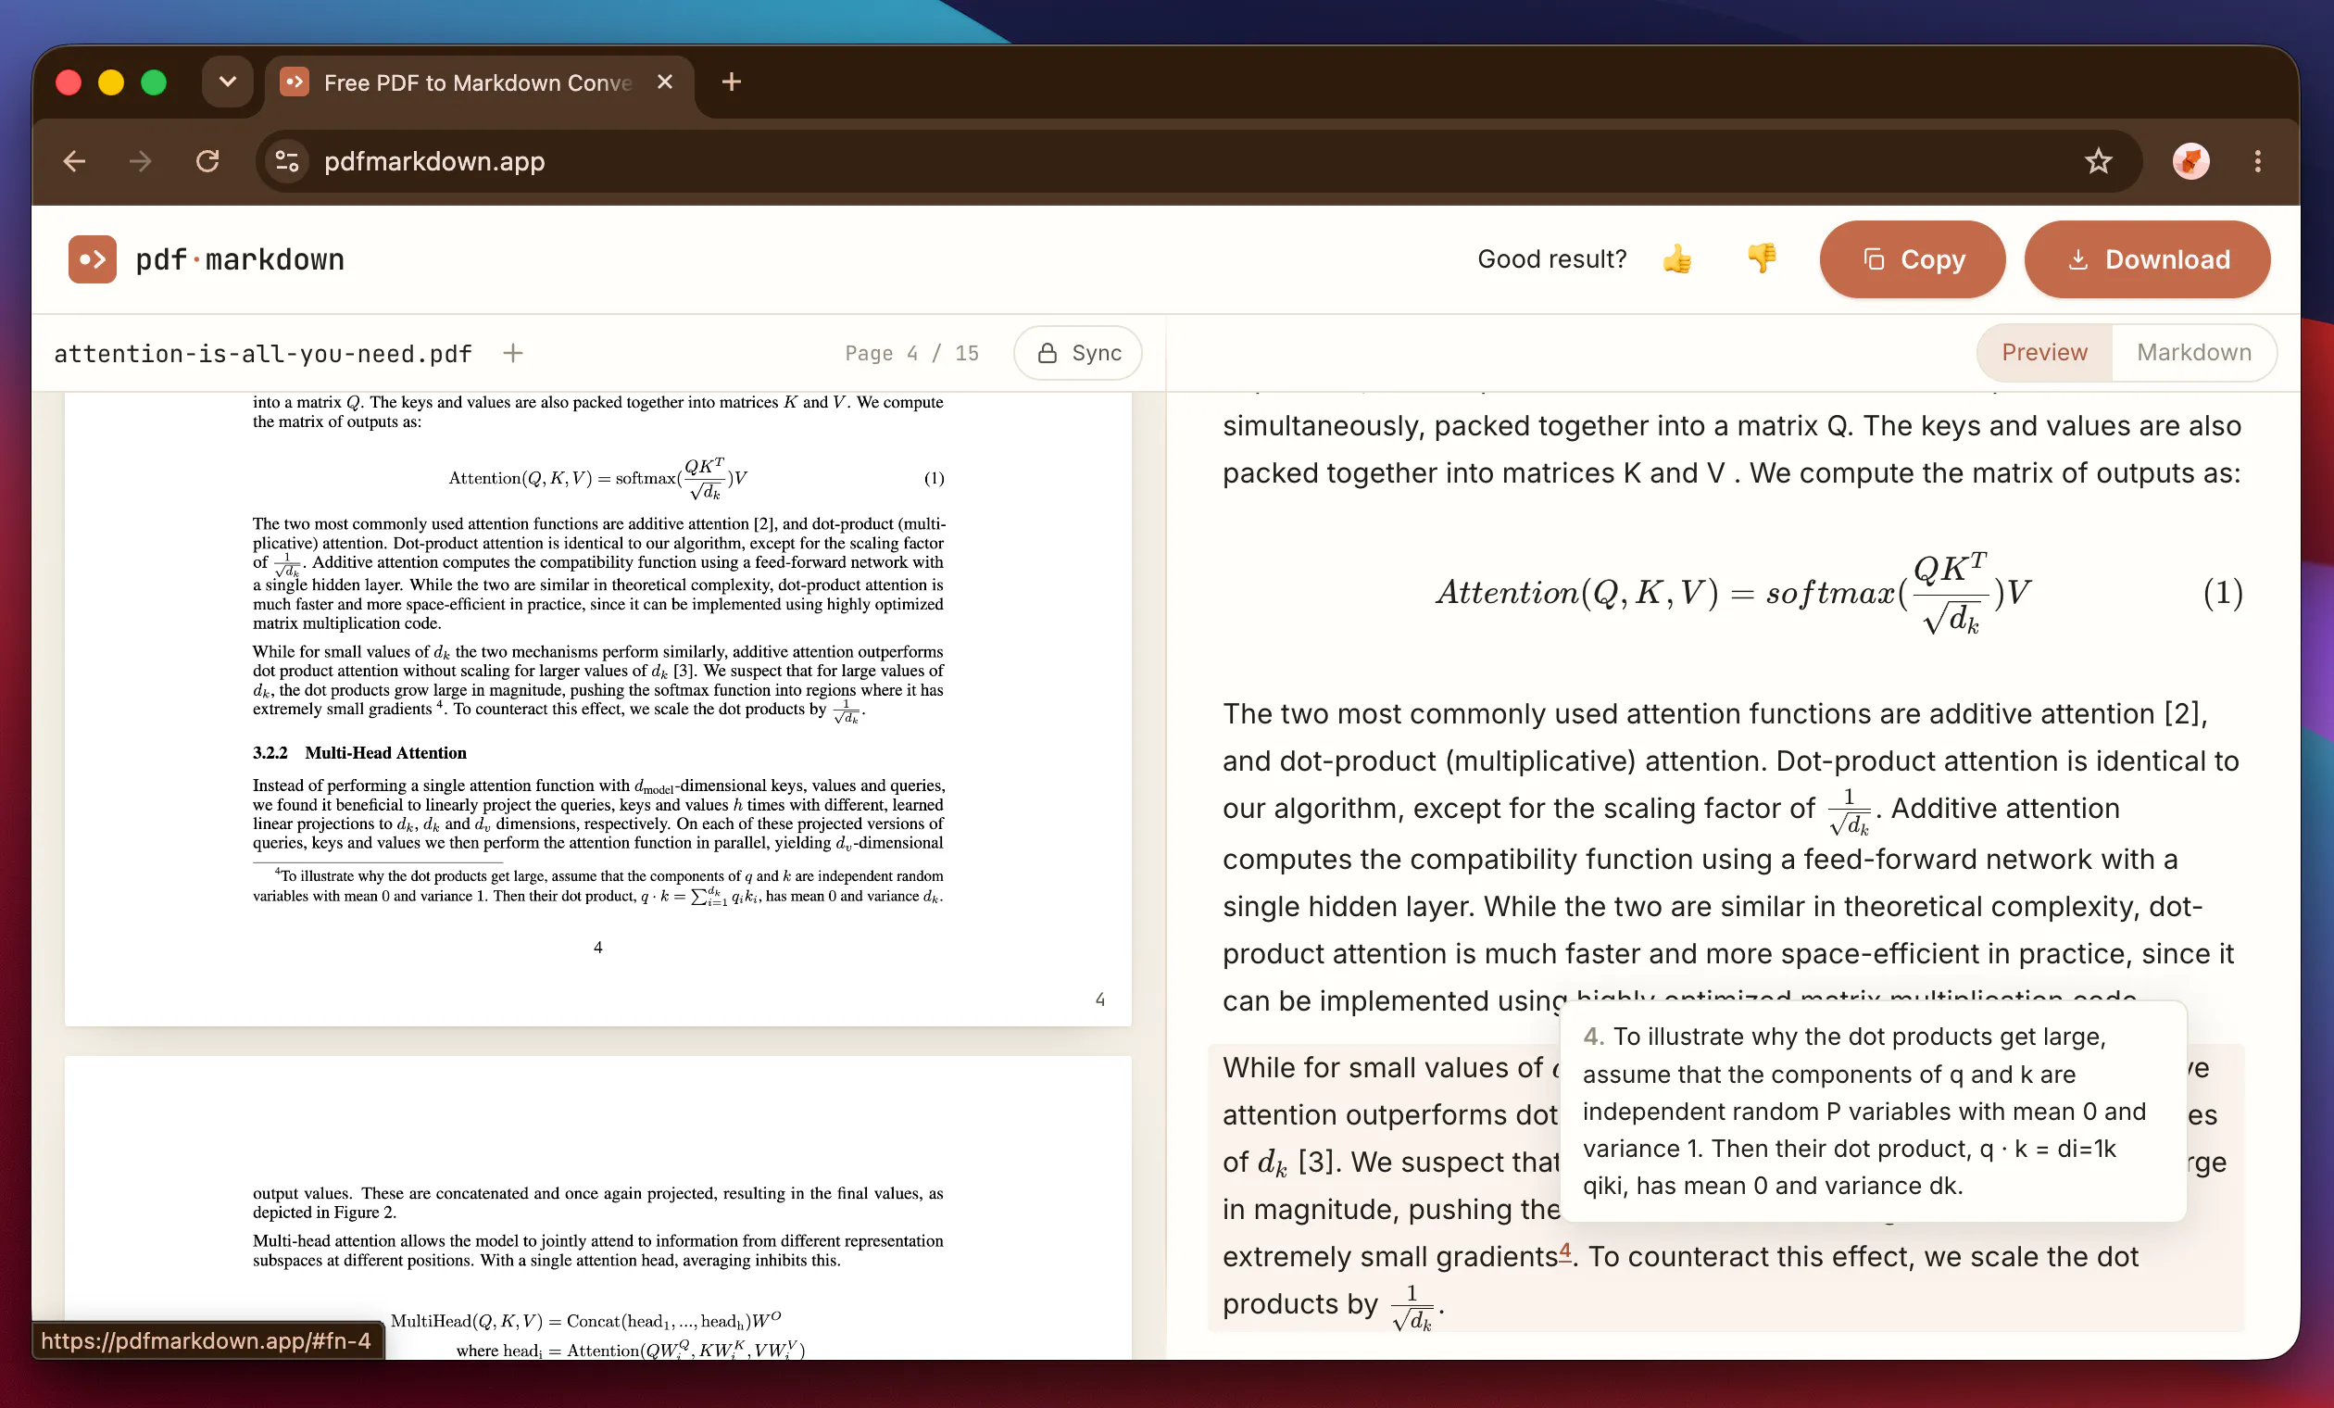The height and width of the screenshot is (1408, 2334).
Task: Copy the converted markdown output
Action: point(1912,259)
